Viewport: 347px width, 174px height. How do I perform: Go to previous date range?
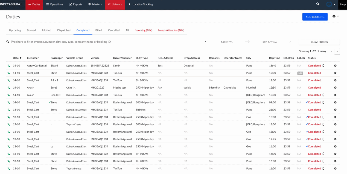pyautogui.click(x=206, y=42)
